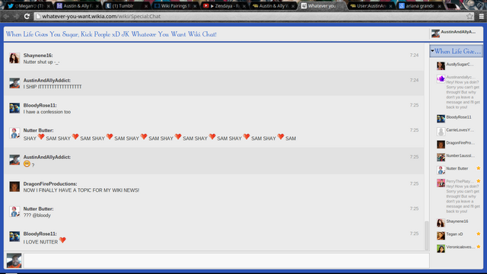The image size is (487, 274).
Task: Bookmark this page with the star icon
Action: [469, 16]
